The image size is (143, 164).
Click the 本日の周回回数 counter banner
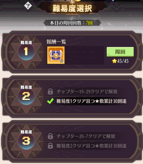coord(72,23)
